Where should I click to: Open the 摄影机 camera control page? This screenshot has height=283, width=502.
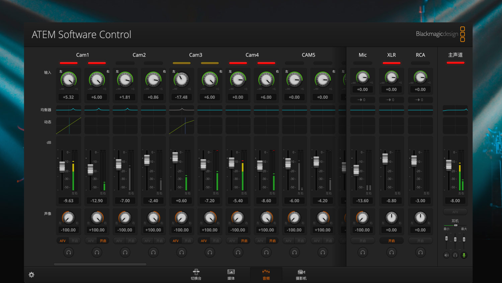(301, 274)
